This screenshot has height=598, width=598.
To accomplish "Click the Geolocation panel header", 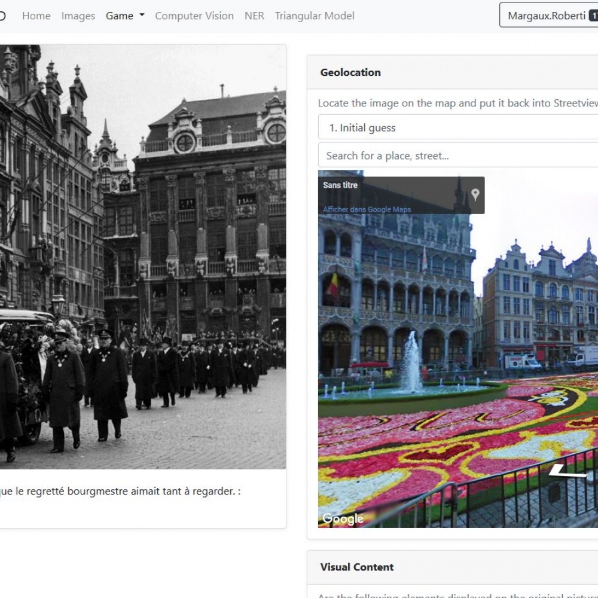I will pos(350,72).
